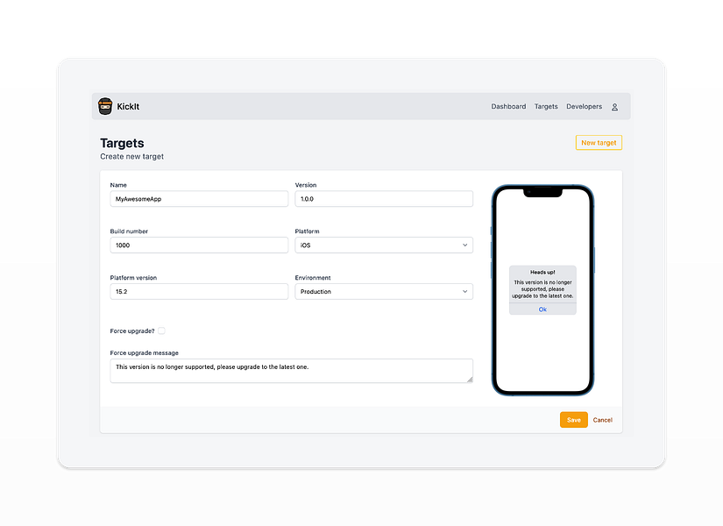Click the 'Heads up!' alert title
The height and width of the screenshot is (526, 723).
542,273
